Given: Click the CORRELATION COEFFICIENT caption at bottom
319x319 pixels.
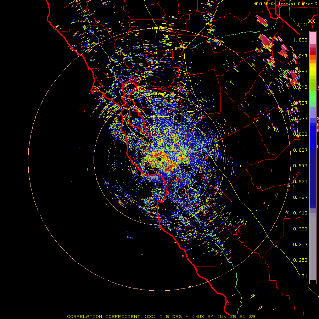Looking at the screenshot, I should tap(161, 317).
